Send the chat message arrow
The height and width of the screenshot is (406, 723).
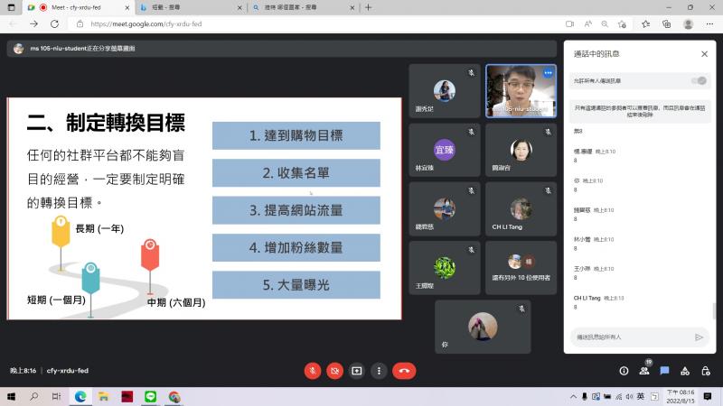(699, 337)
